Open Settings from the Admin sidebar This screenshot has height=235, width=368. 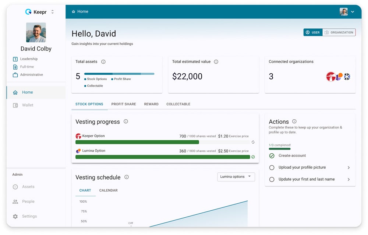pos(29,216)
